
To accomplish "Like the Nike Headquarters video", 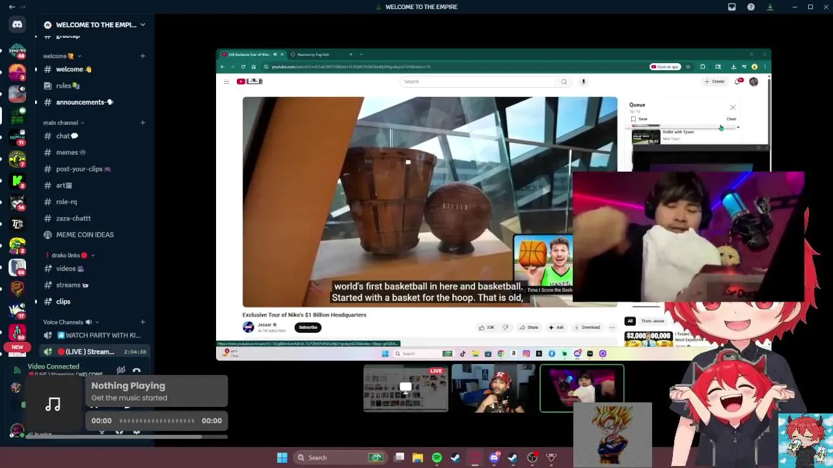I will point(485,328).
